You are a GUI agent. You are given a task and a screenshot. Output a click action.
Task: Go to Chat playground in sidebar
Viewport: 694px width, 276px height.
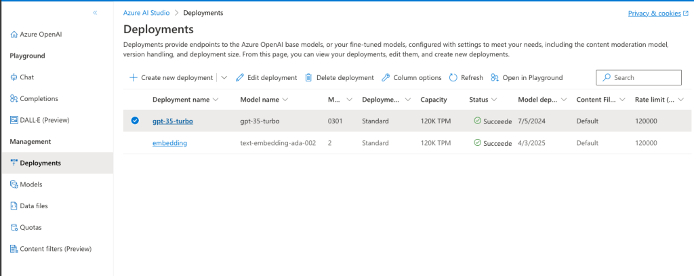(26, 77)
